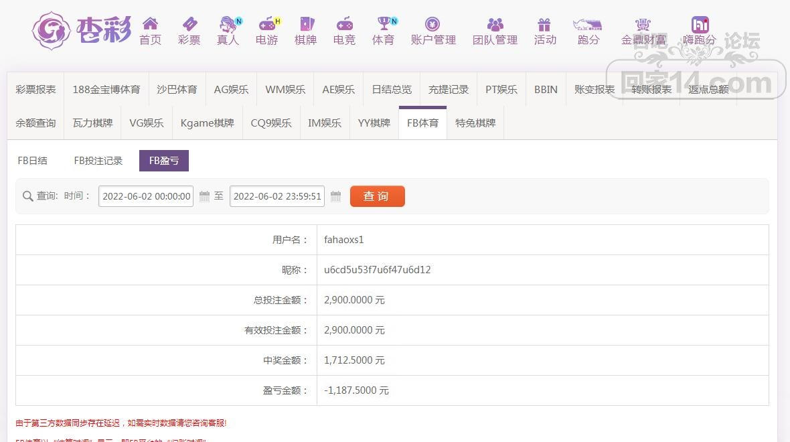Open the 彩票报表 report tab

[35, 89]
